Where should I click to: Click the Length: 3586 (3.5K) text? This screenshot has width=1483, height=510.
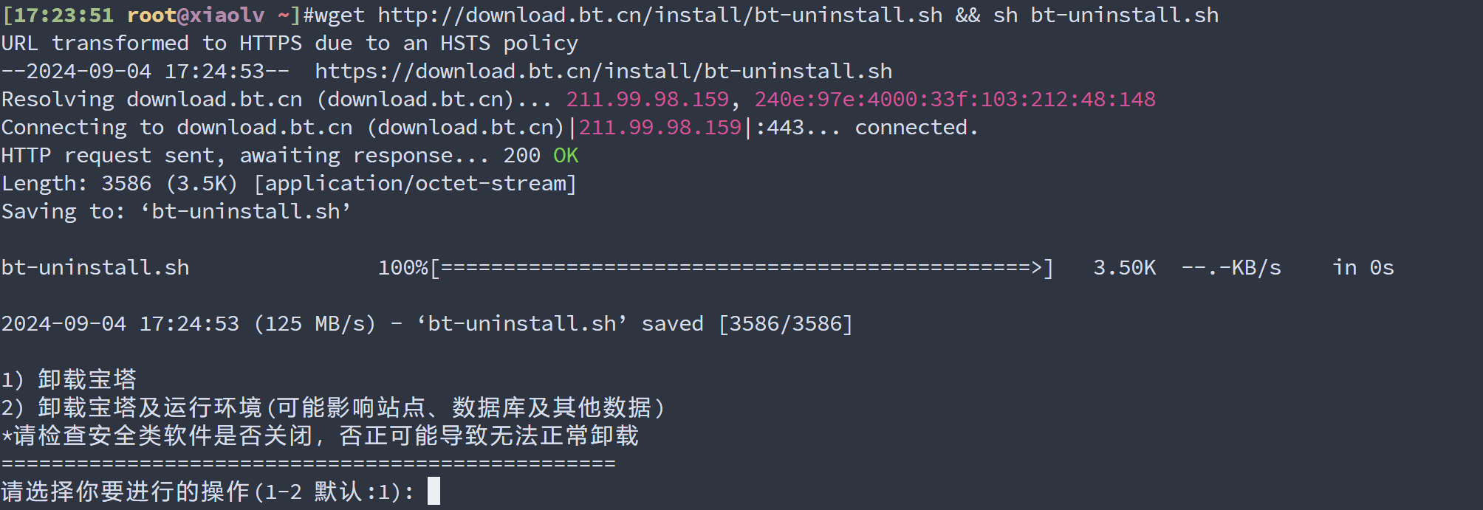click(x=119, y=183)
